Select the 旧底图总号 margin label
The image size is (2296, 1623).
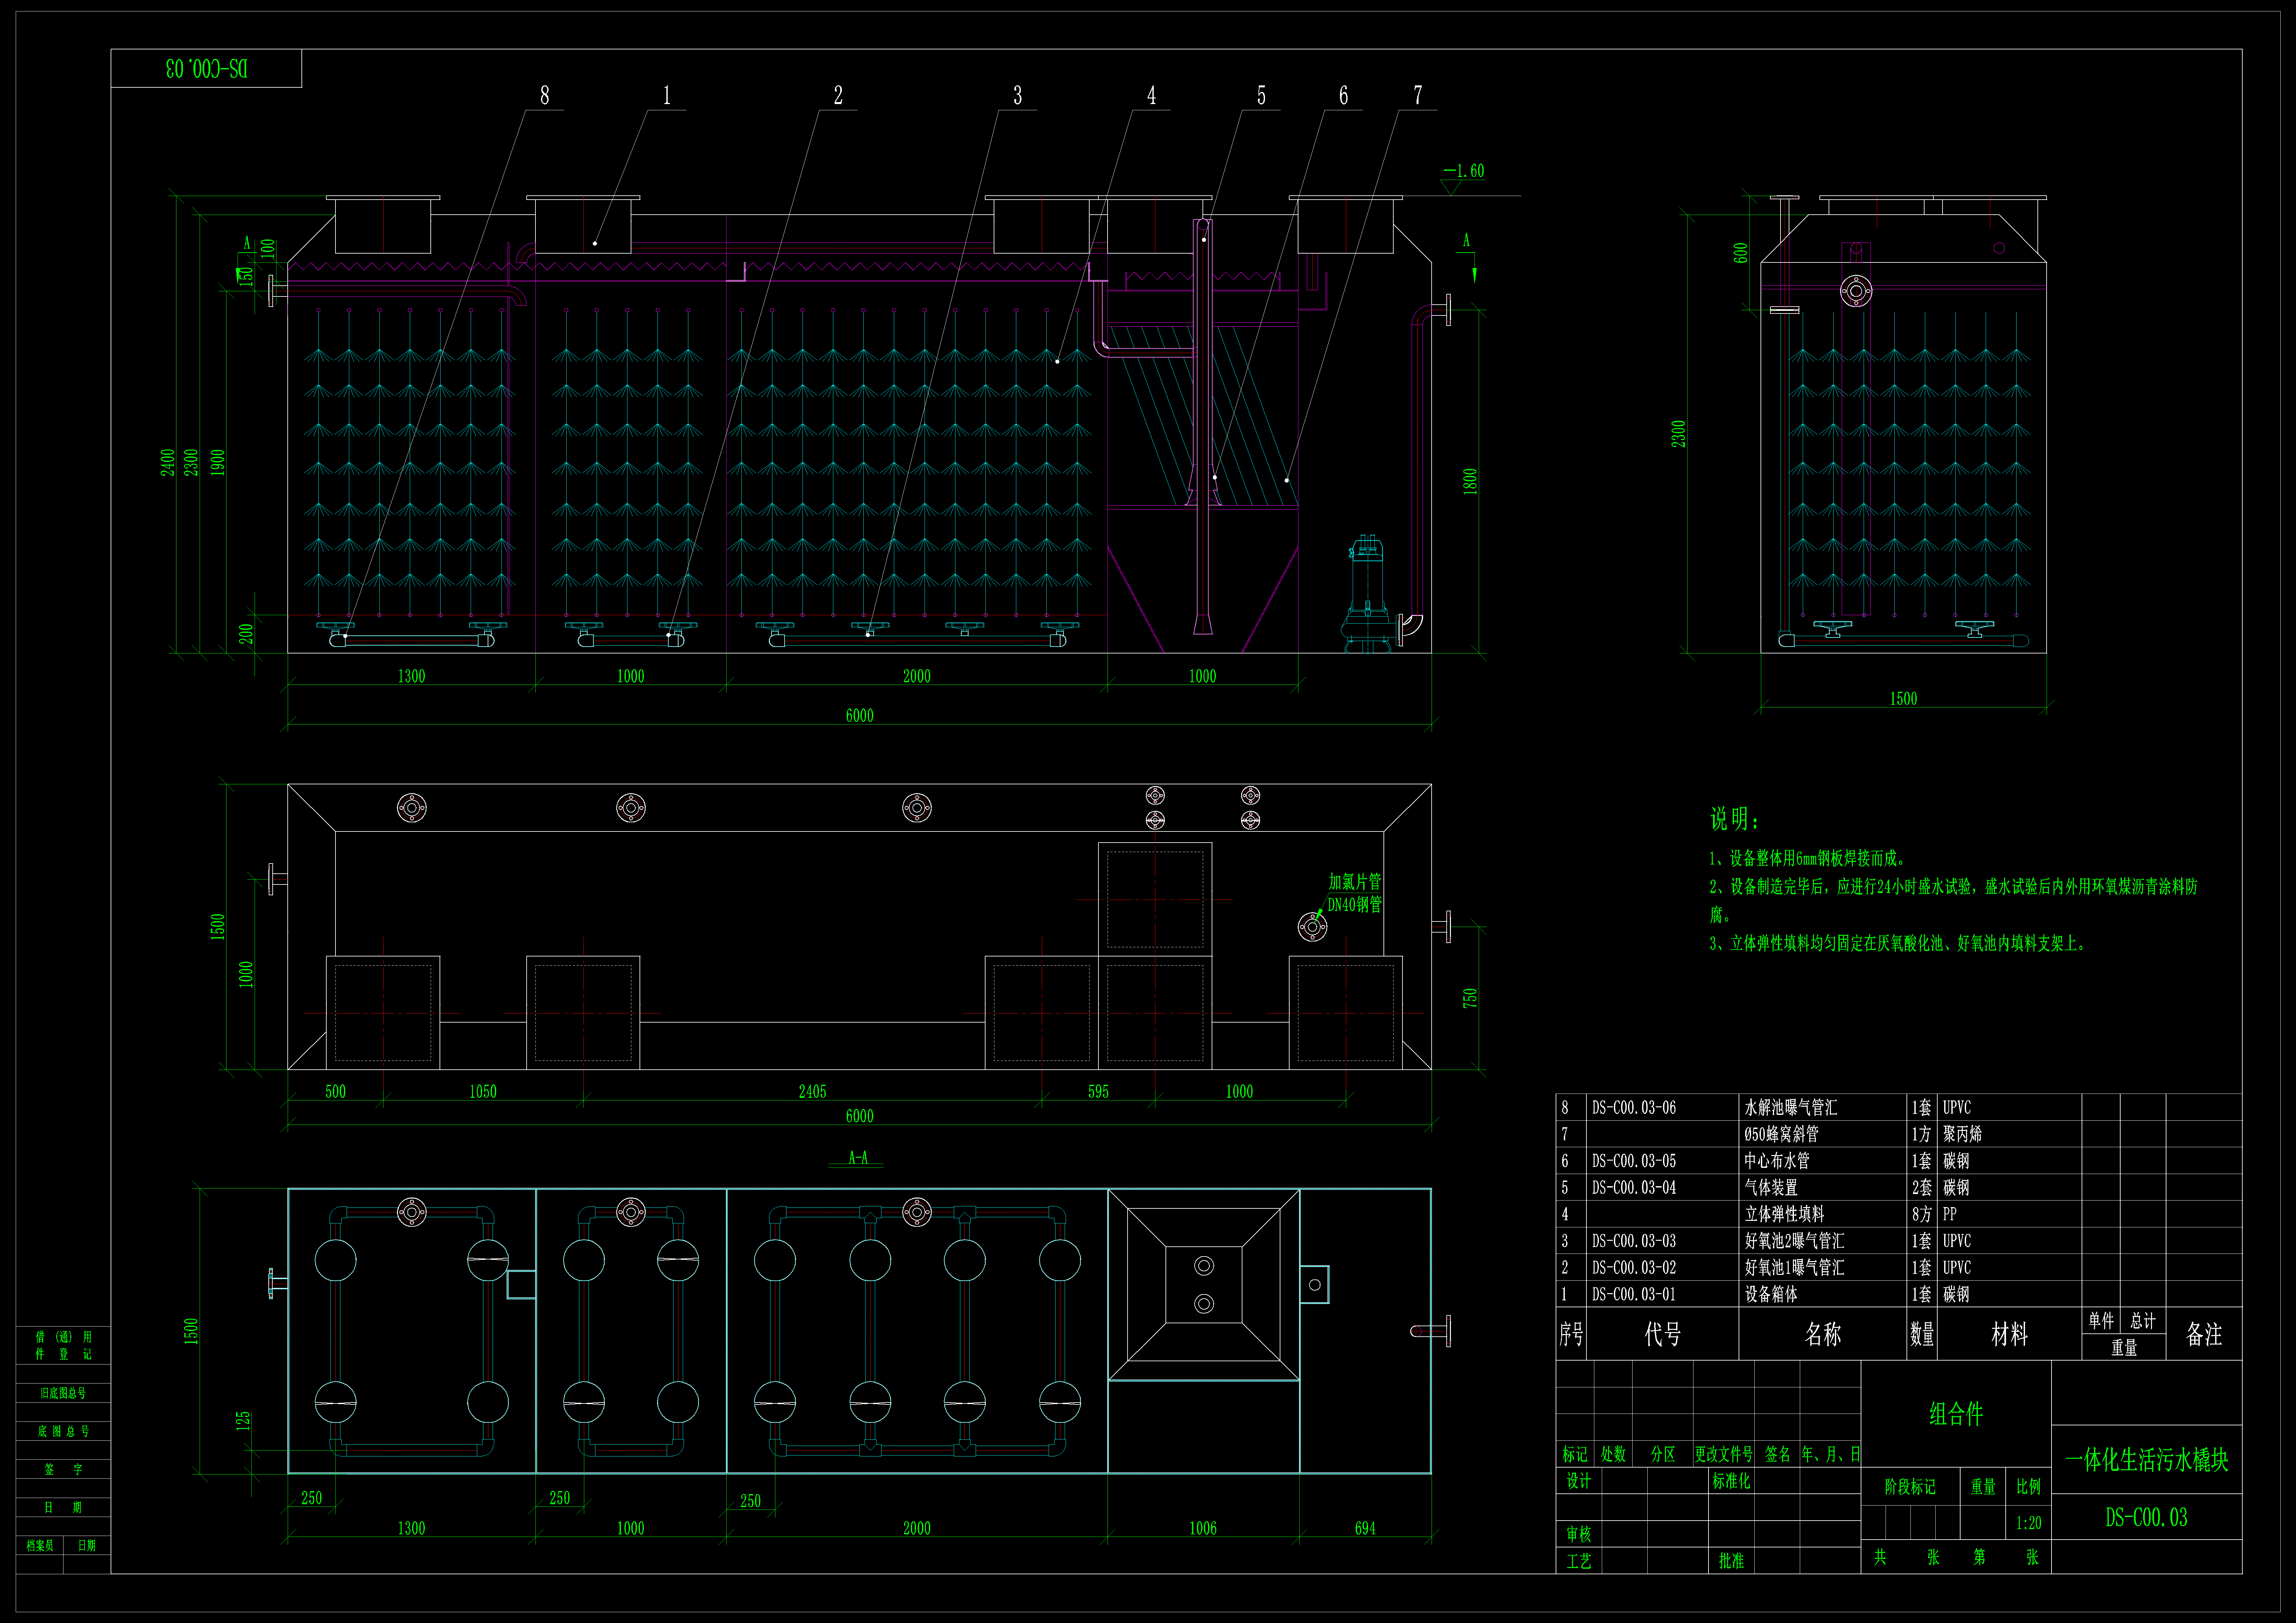(63, 1393)
